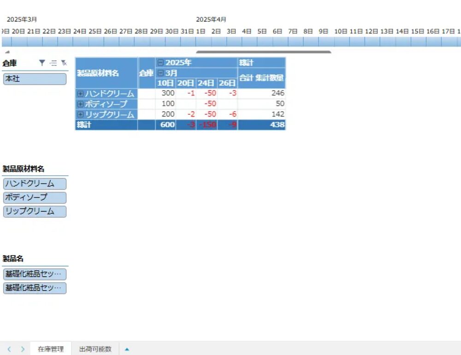Select first 基礎化粧品セット item in 製品名 slicer
461x355 pixels.
pyautogui.click(x=35, y=274)
